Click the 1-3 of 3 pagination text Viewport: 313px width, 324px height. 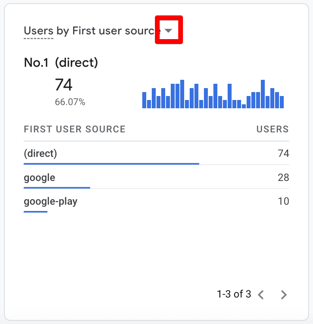(234, 294)
